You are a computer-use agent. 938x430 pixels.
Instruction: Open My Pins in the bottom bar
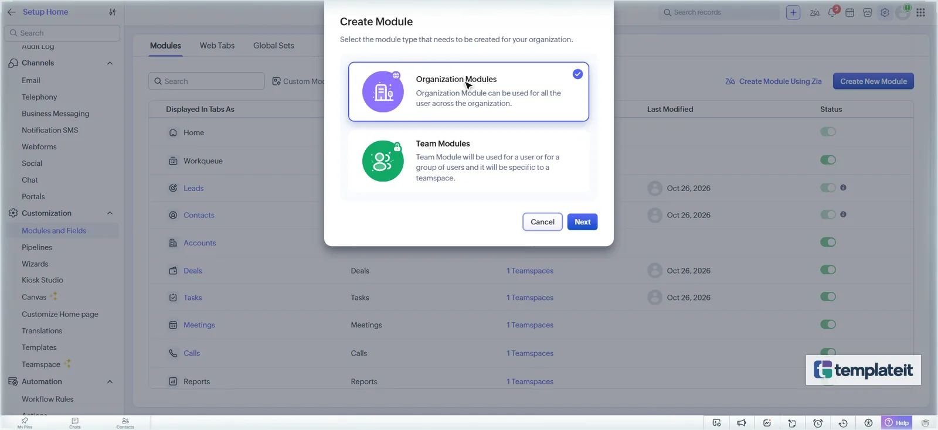point(25,423)
